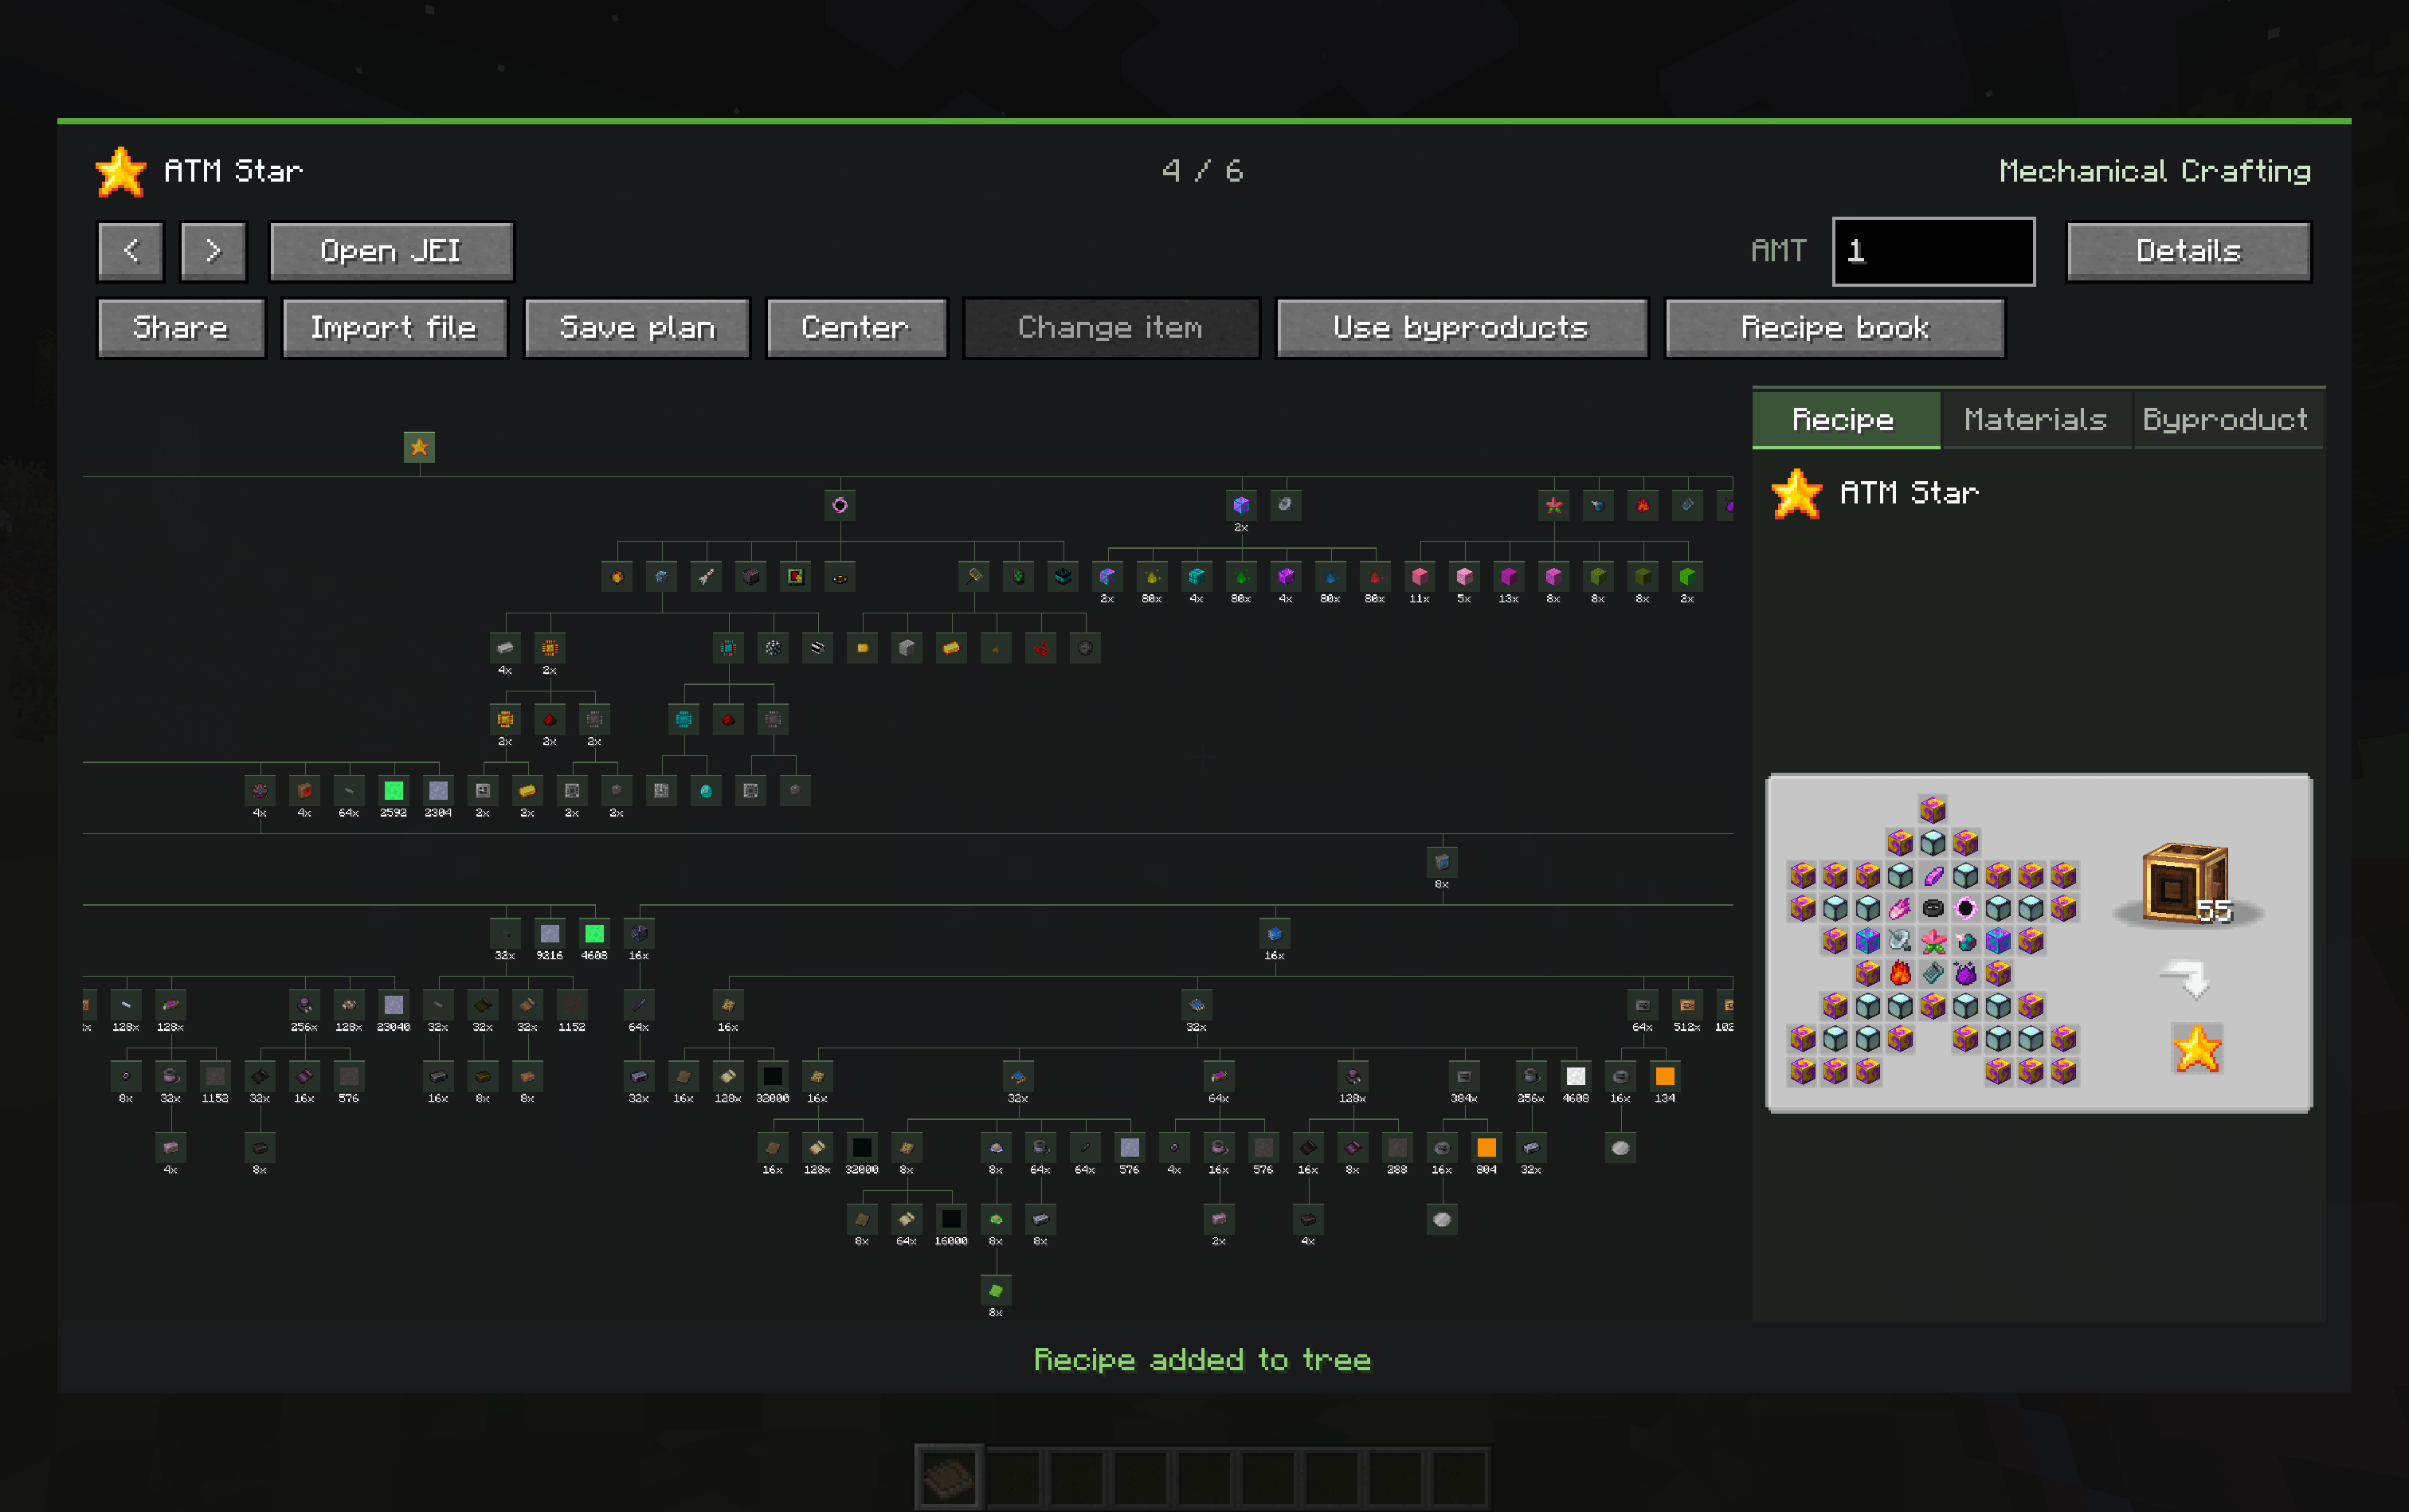
Task: Save the current plan
Action: pyautogui.click(x=637, y=328)
